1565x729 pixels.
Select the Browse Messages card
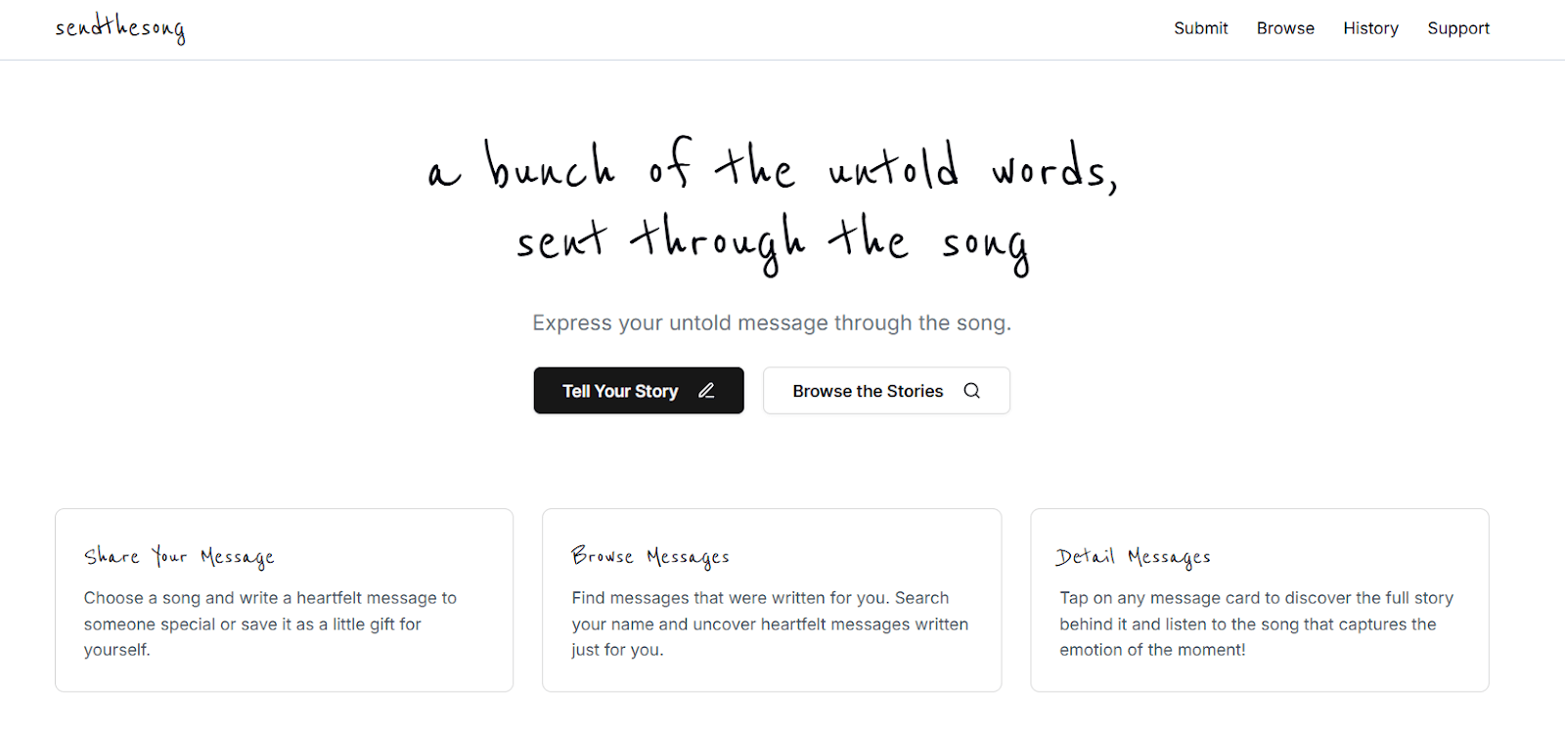(x=772, y=599)
